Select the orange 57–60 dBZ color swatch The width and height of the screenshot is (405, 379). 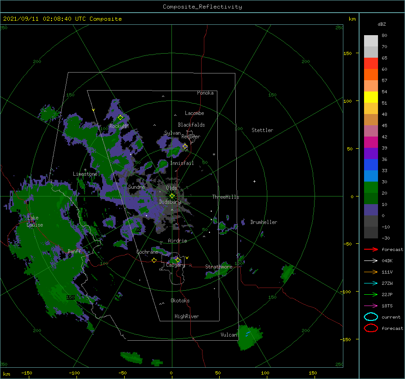(371, 75)
